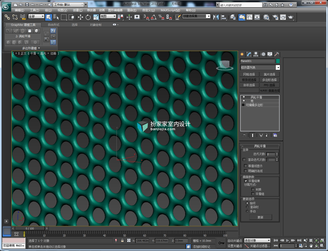The image size is (328, 251).
Task: Toggle the 3D Snaps icon
Action: (146, 17)
